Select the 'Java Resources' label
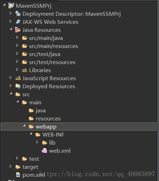Screen dimensions: 159x181 [41, 30]
